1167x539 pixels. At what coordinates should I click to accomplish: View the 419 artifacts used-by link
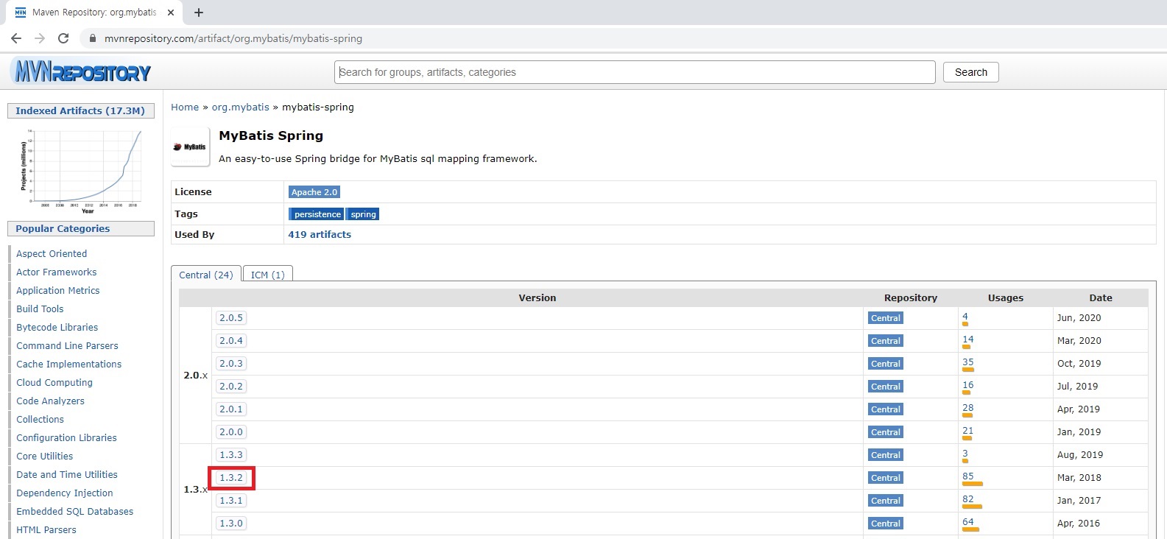tap(320, 234)
